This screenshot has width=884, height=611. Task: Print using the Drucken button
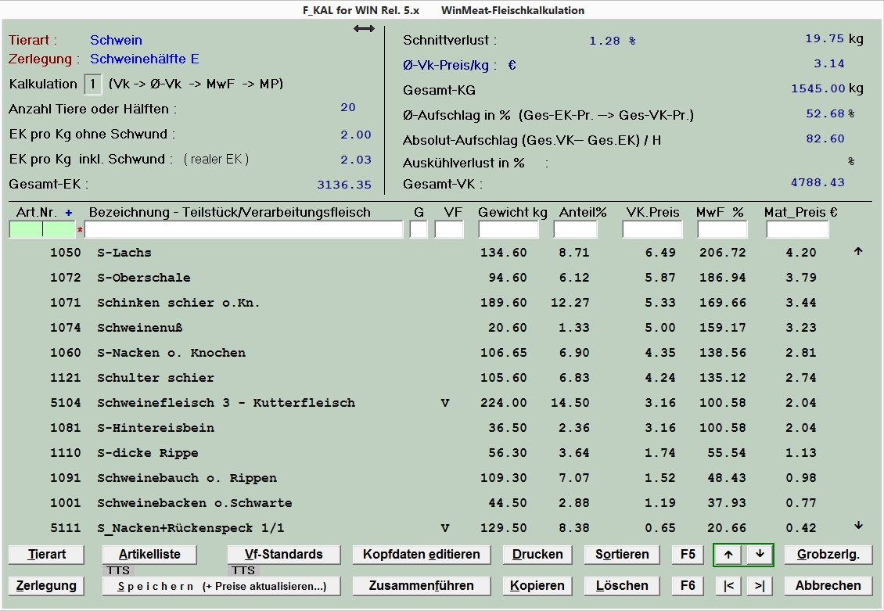click(x=537, y=555)
